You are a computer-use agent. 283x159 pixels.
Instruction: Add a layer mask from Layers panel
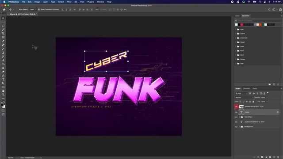pyautogui.click(x=262, y=157)
